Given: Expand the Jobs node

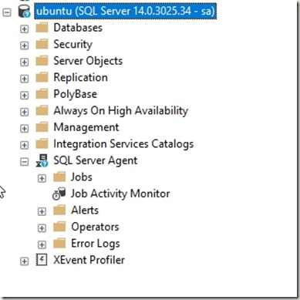Looking at the screenshot, I should click(x=42, y=178).
